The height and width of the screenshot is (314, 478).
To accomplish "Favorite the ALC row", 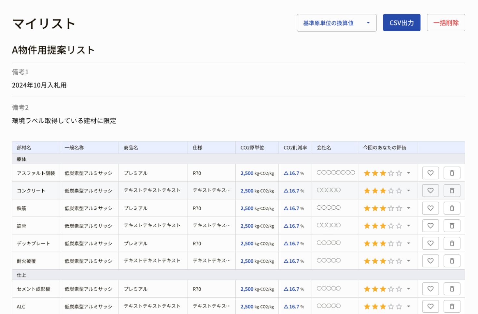I will coord(430,307).
